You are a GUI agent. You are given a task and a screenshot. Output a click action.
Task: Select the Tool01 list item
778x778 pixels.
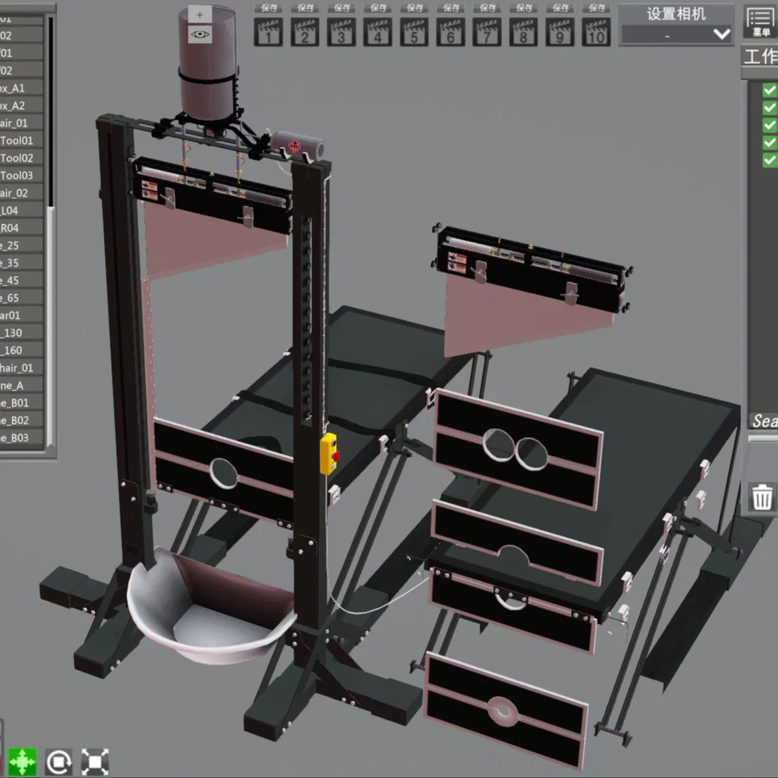(21, 141)
